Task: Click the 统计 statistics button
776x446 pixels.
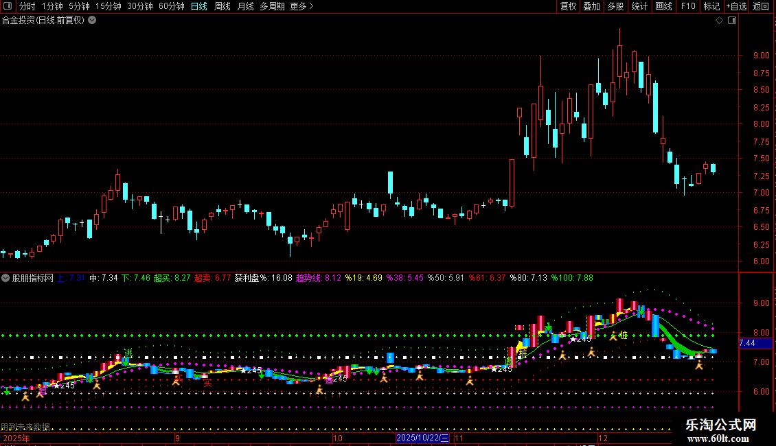Action: tap(639, 6)
